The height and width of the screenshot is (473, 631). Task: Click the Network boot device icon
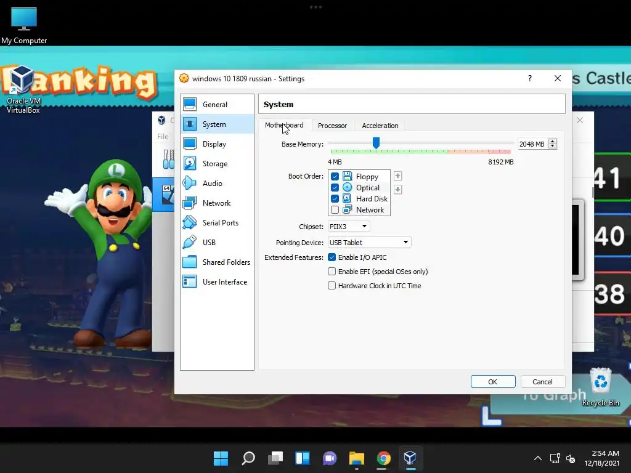[348, 209]
